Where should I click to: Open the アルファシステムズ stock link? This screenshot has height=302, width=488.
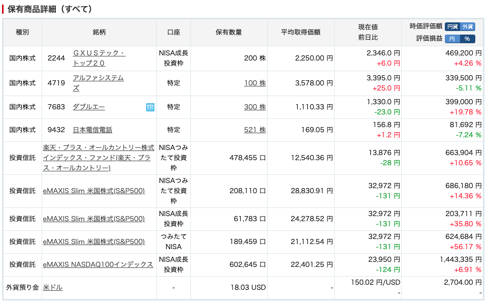click(98, 83)
